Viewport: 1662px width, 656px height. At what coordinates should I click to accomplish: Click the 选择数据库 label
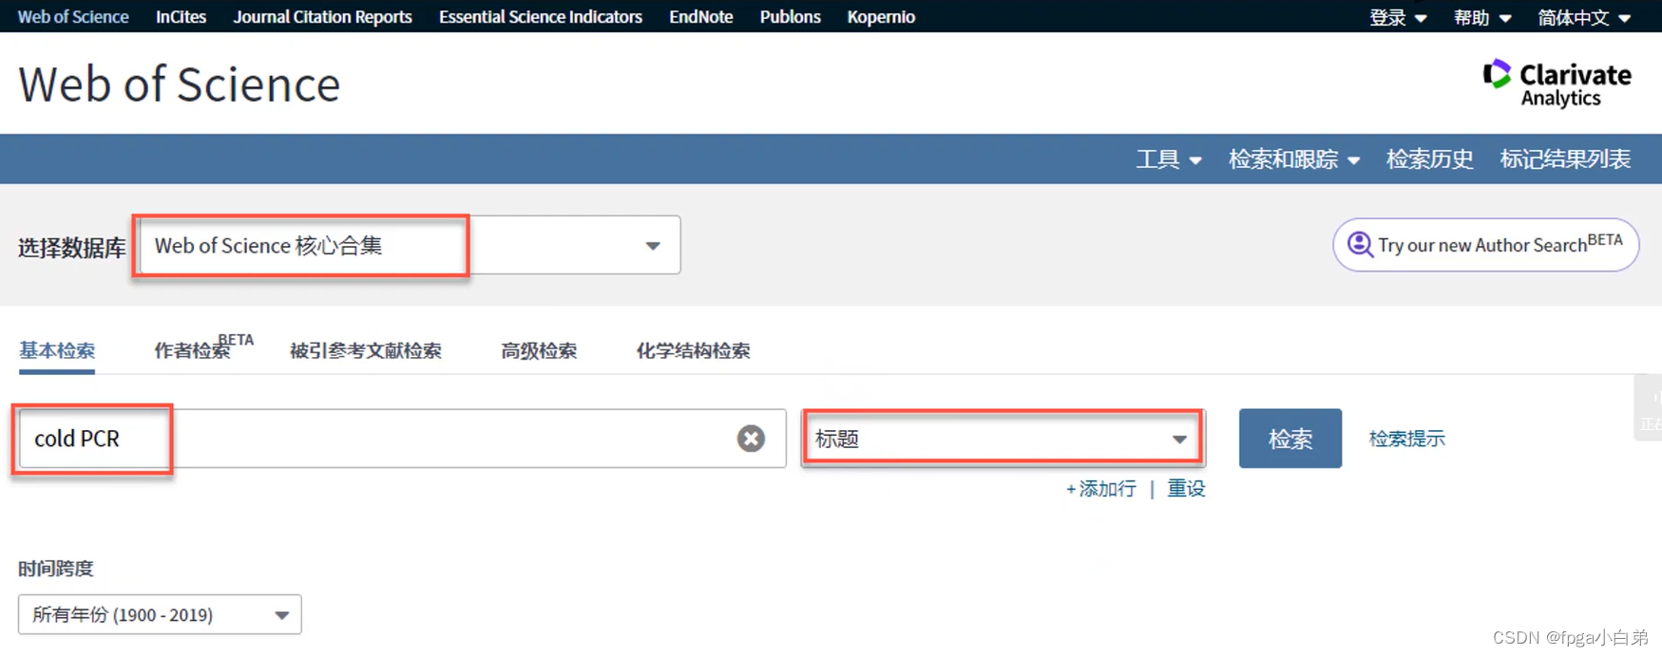(72, 248)
